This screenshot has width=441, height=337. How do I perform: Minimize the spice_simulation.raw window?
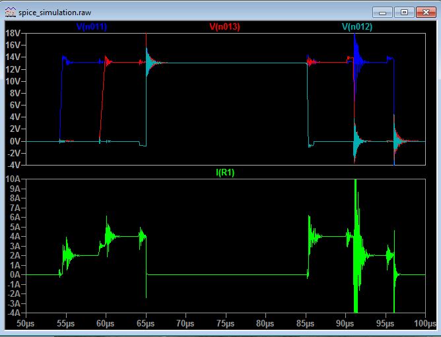point(382,13)
